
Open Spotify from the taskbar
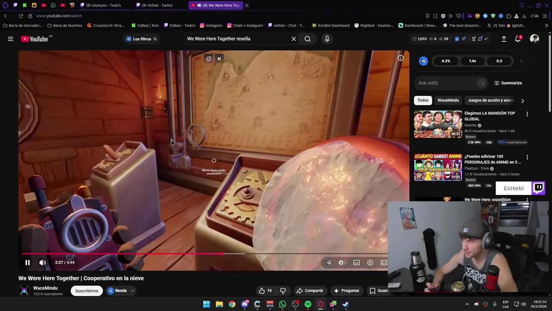click(x=308, y=304)
